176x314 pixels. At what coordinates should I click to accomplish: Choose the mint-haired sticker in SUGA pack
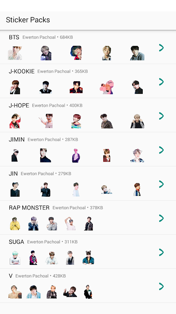pyautogui.click(x=15, y=257)
